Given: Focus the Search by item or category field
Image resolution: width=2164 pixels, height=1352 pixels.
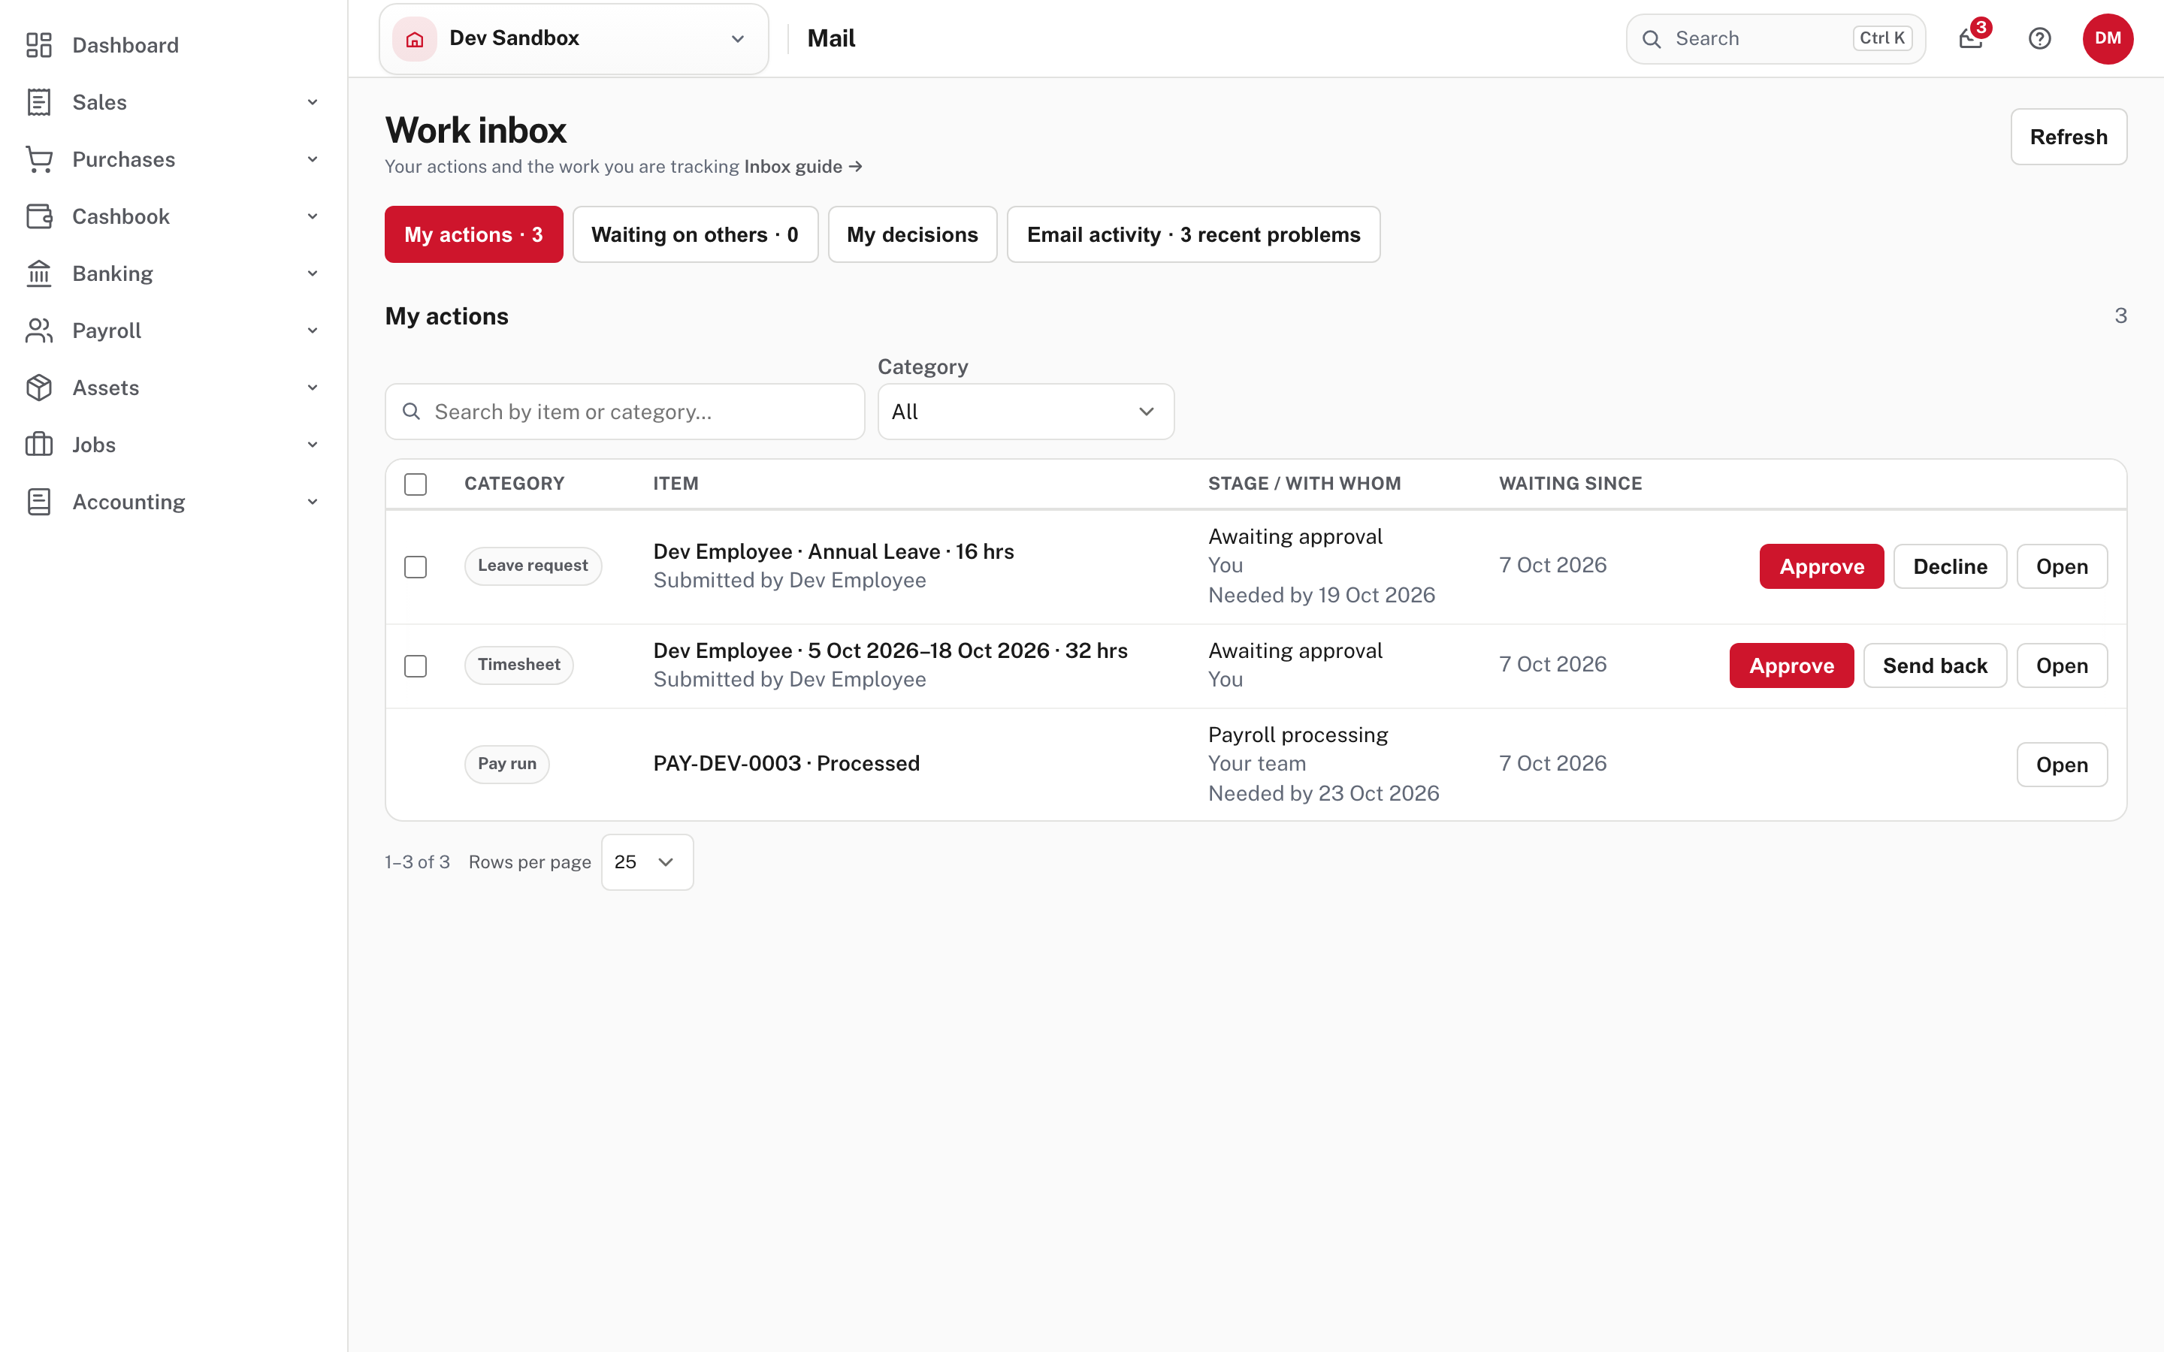Looking at the screenshot, I should tap(624, 412).
